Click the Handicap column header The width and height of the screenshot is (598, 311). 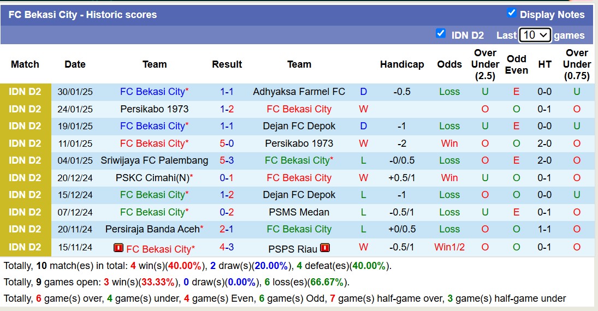(402, 64)
